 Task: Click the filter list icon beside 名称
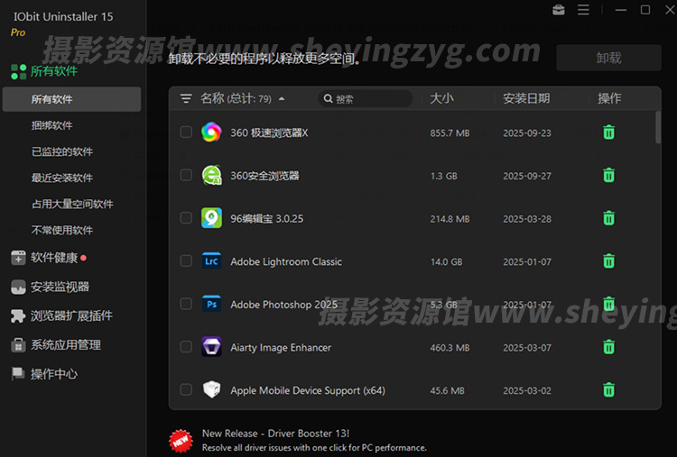pos(186,98)
